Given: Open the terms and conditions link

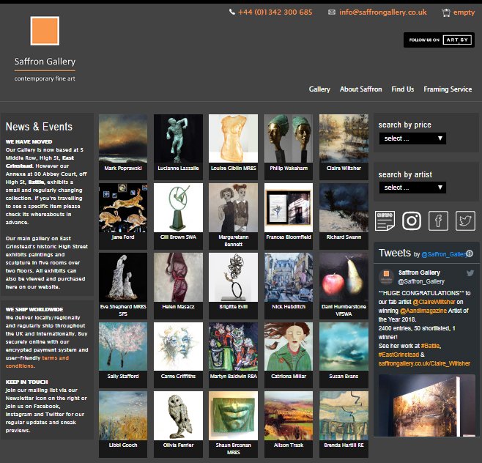Looking at the screenshot, I should coord(37,362).
